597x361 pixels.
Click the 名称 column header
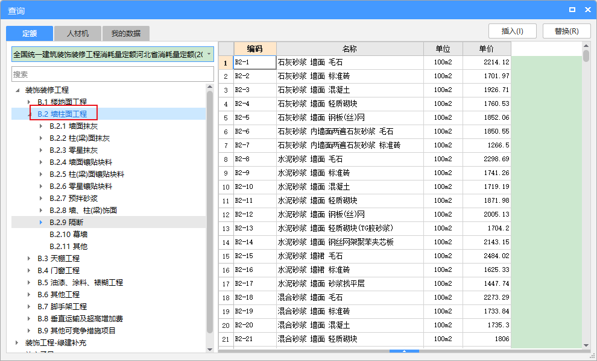click(350, 49)
